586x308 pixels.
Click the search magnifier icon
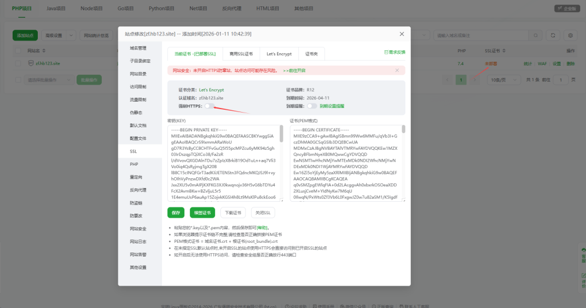click(537, 35)
